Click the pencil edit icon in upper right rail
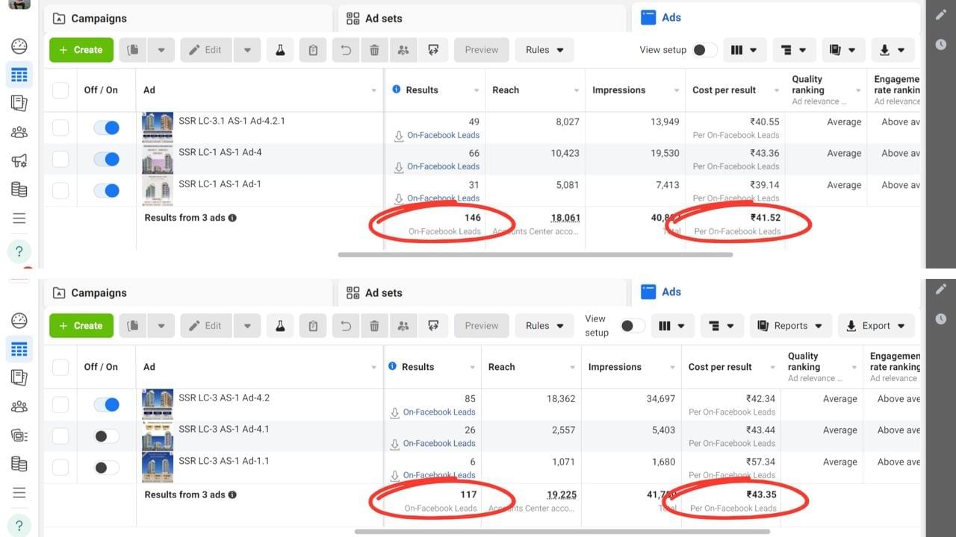The width and height of the screenshot is (956, 537). pos(940,15)
